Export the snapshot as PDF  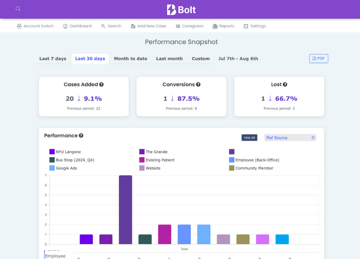tap(318, 58)
